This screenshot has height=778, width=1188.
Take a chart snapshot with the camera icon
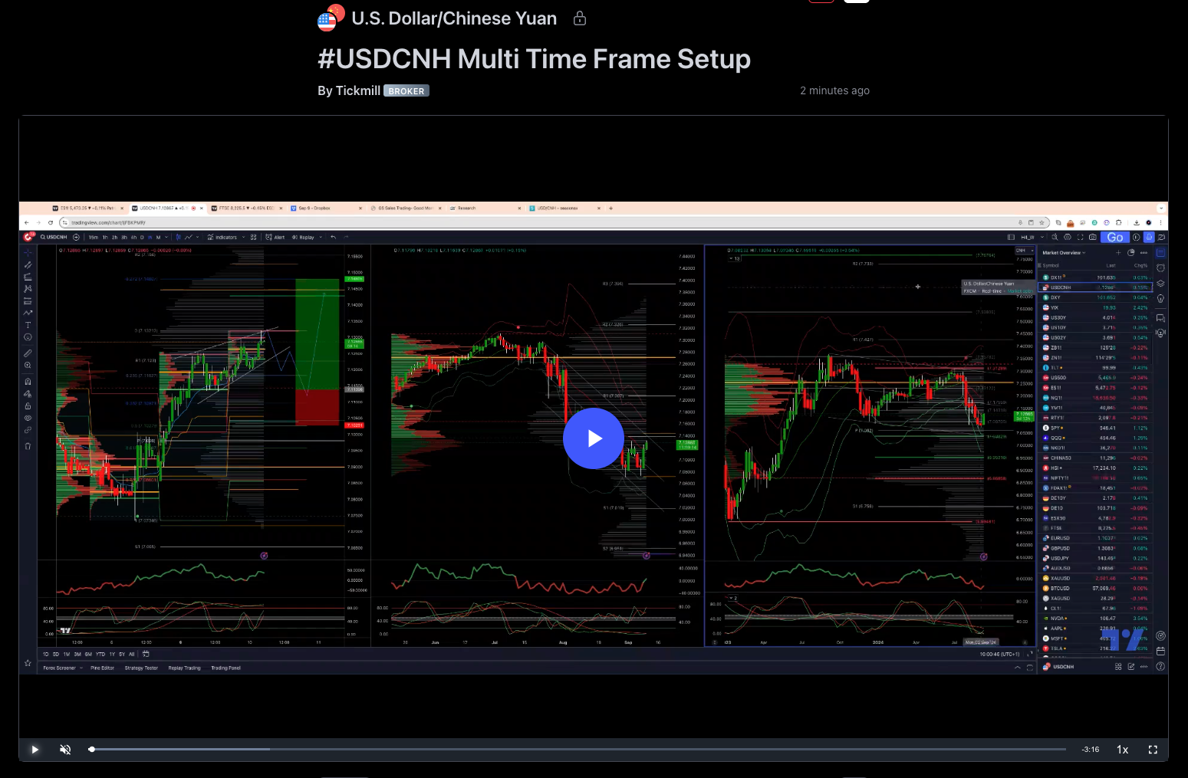pos(1092,237)
